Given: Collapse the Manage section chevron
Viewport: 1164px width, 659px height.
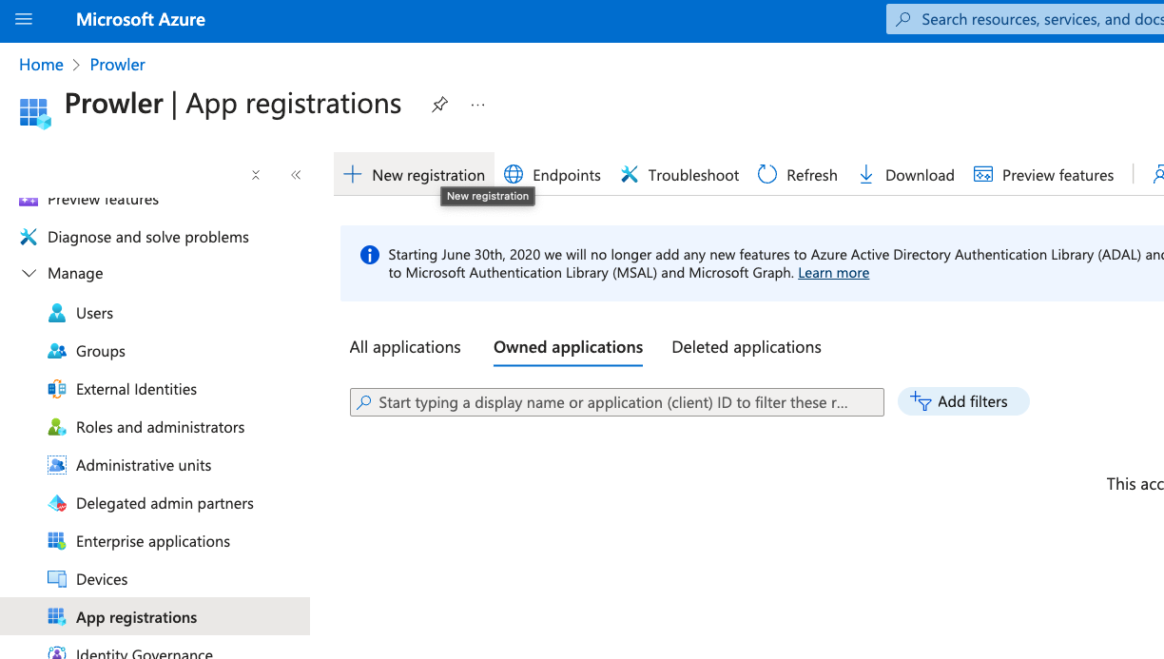Looking at the screenshot, I should (29, 273).
